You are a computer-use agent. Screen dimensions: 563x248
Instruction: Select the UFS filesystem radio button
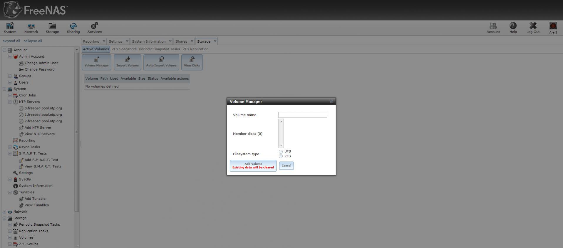point(281,152)
